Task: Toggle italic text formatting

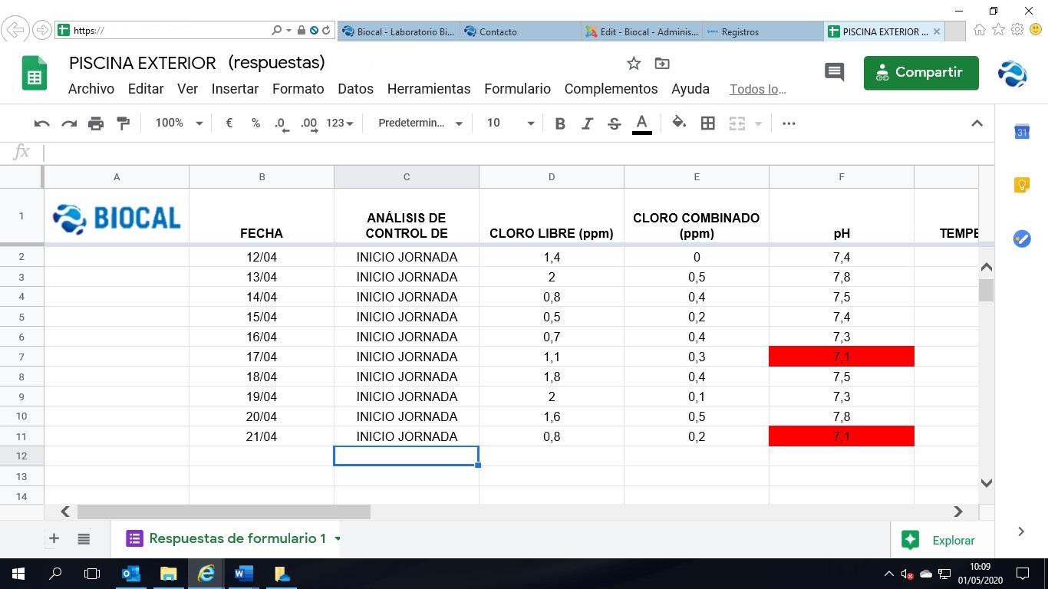Action: coord(588,123)
